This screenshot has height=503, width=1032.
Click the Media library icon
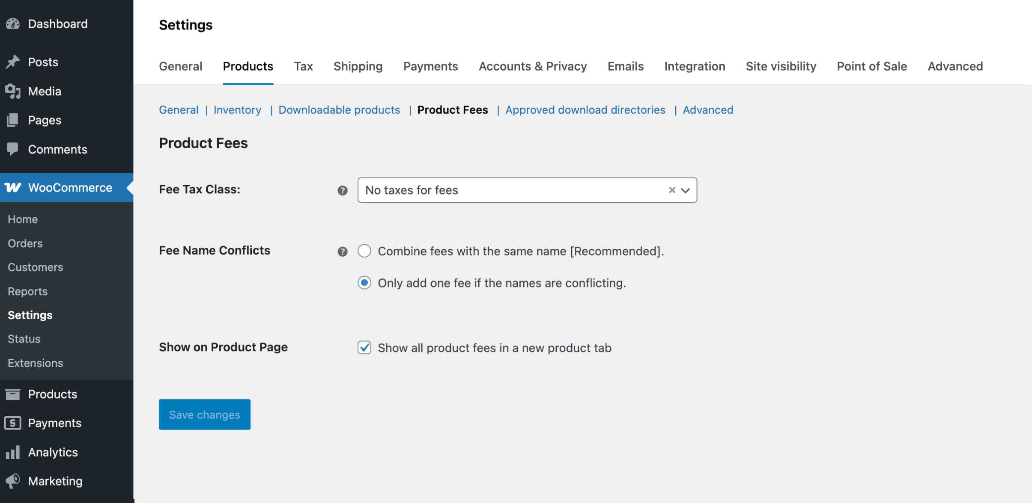click(x=13, y=91)
